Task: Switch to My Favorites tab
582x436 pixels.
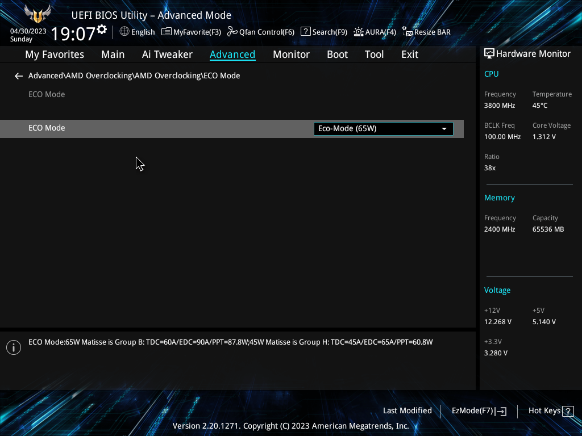Action: tap(55, 54)
